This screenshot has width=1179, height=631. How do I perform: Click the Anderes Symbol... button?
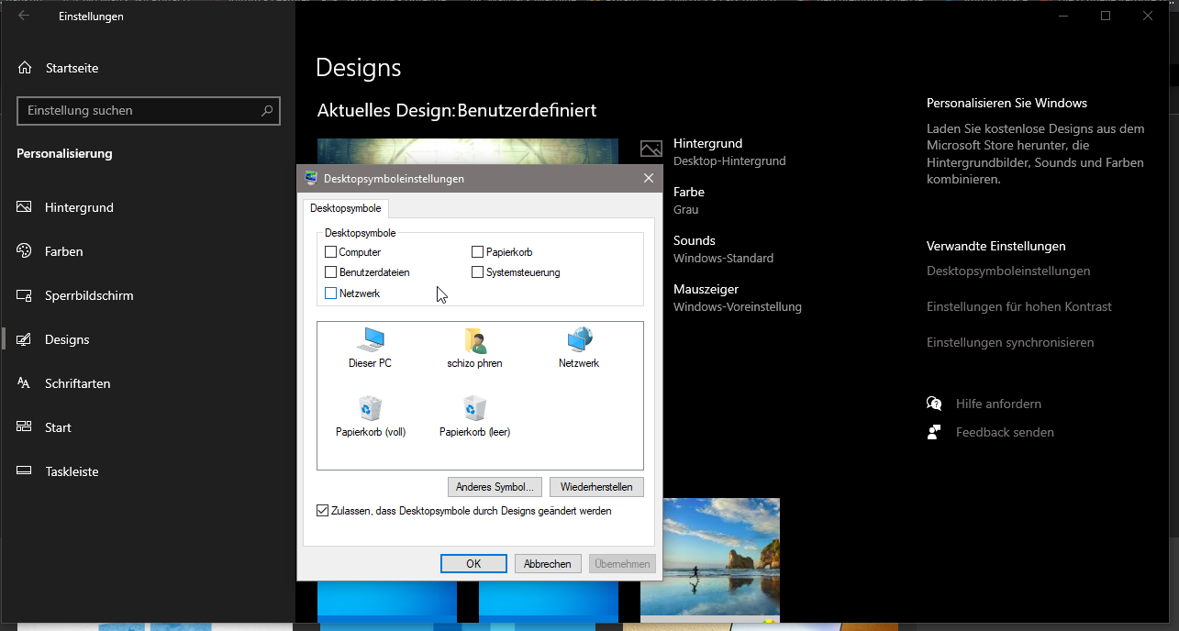[495, 487]
